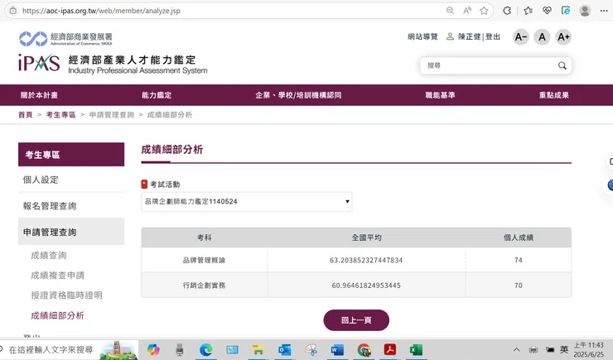The image size is (613, 360).
Task: Click the search magnifier in site search box
Action: point(562,65)
